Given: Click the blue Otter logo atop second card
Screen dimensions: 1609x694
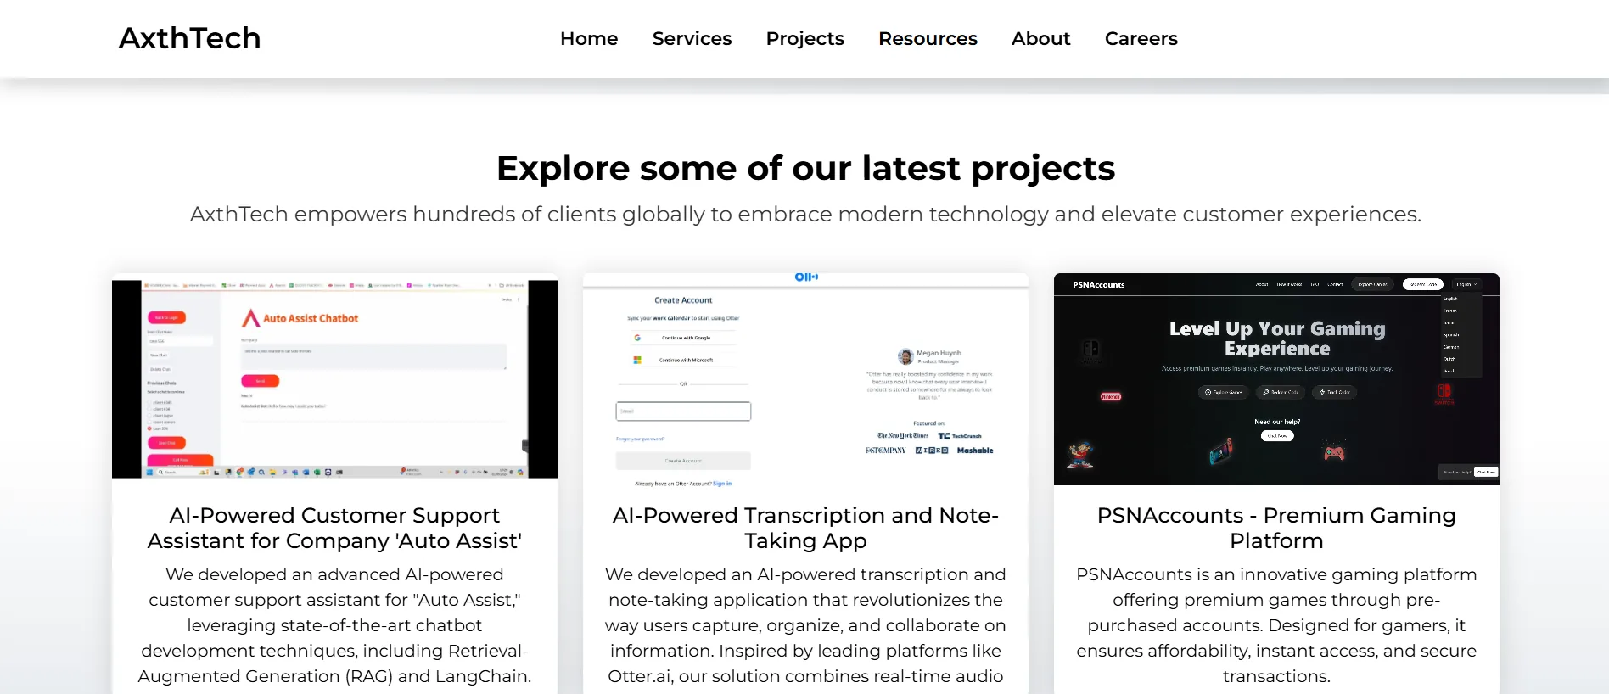Looking at the screenshot, I should [805, 277].
